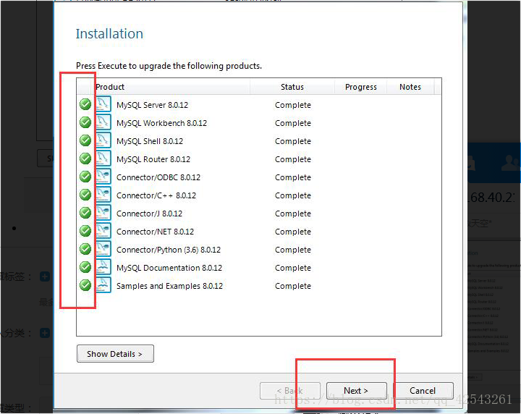521x414 pixels.
Task: Expand Show Details for installation log
Action: 115,353
